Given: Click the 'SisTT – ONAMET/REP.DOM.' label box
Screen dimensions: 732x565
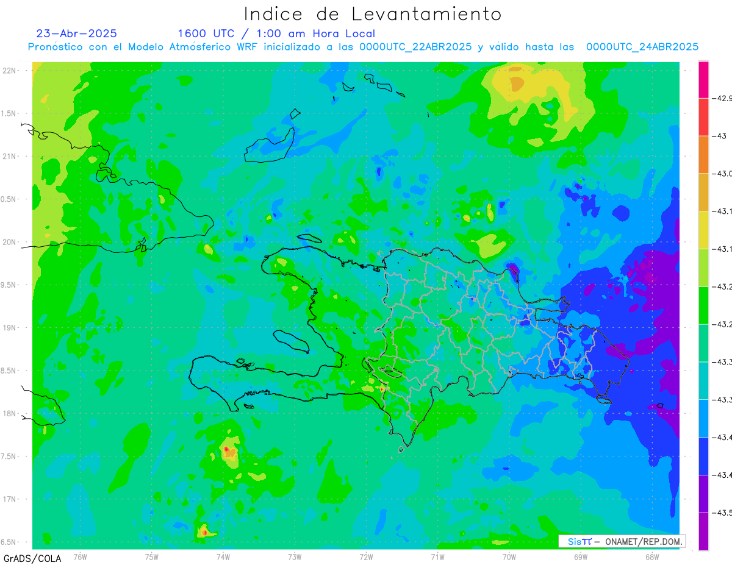Looking at the screenshot, I should coord(622,541).
